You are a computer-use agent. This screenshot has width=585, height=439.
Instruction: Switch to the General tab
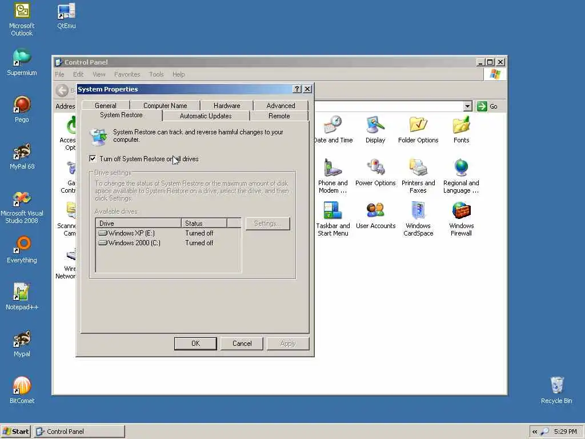coord(106,106)
